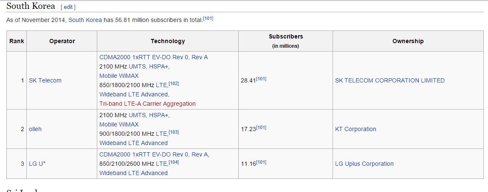Image resolution: width=488 pixels, height=192 pixels.
Task: Click citation [101] after 17.23 subscribers
Action: [x=261, y=128]
